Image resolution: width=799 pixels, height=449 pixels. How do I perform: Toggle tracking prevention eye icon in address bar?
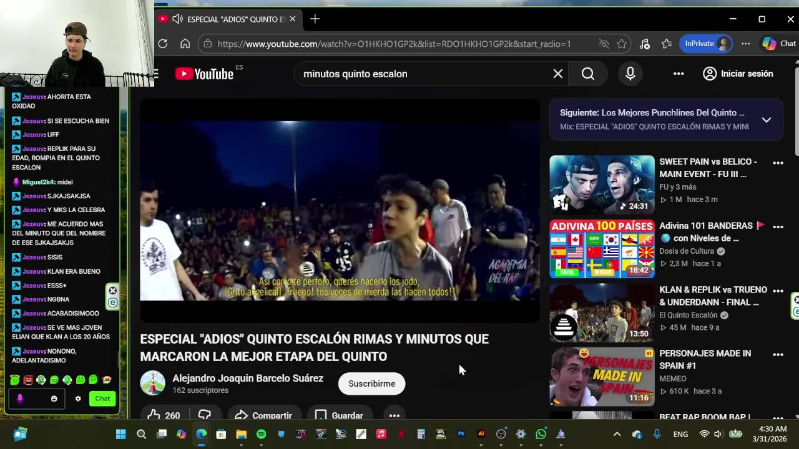click(x=604, y=44)
